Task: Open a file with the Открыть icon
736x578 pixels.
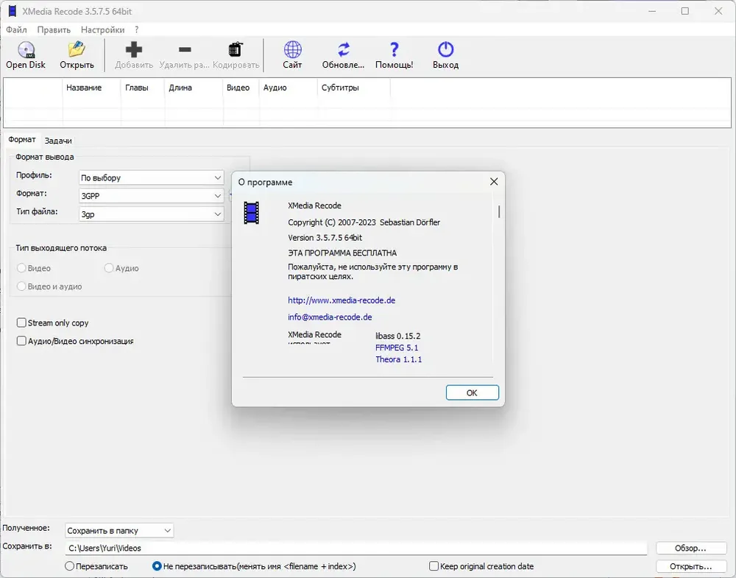Action: [77, 49]
